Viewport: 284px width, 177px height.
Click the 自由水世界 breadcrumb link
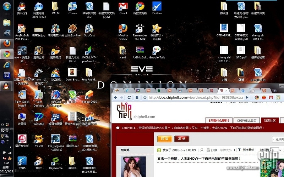point(181,128)
